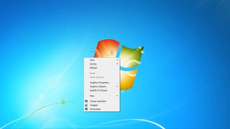Viewport: 230px width, 129px height.
Task: Choose Refresh from the context menu
Action: click(x=102, y=68)
